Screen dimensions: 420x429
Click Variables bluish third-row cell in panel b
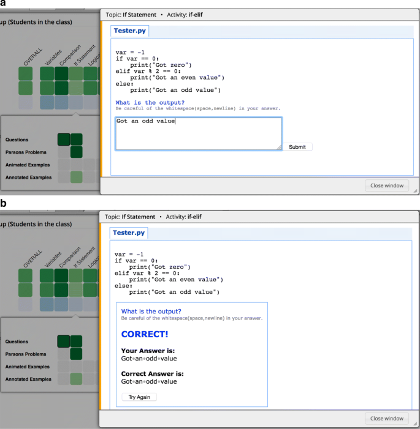(47, 305)
